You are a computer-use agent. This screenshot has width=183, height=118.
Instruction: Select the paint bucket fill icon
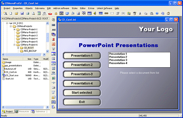pos(73,13)
